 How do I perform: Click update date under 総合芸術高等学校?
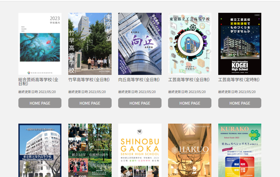(37, 92)
